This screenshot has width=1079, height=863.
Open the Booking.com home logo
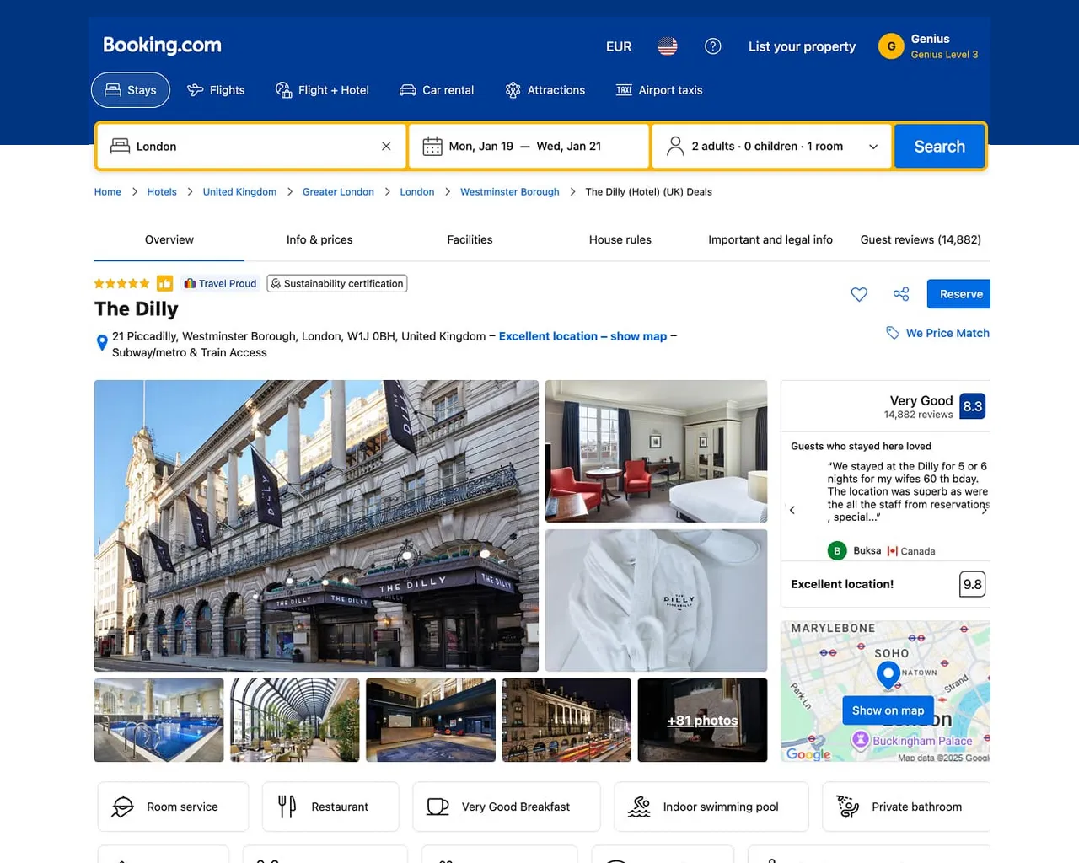[162, 46]
